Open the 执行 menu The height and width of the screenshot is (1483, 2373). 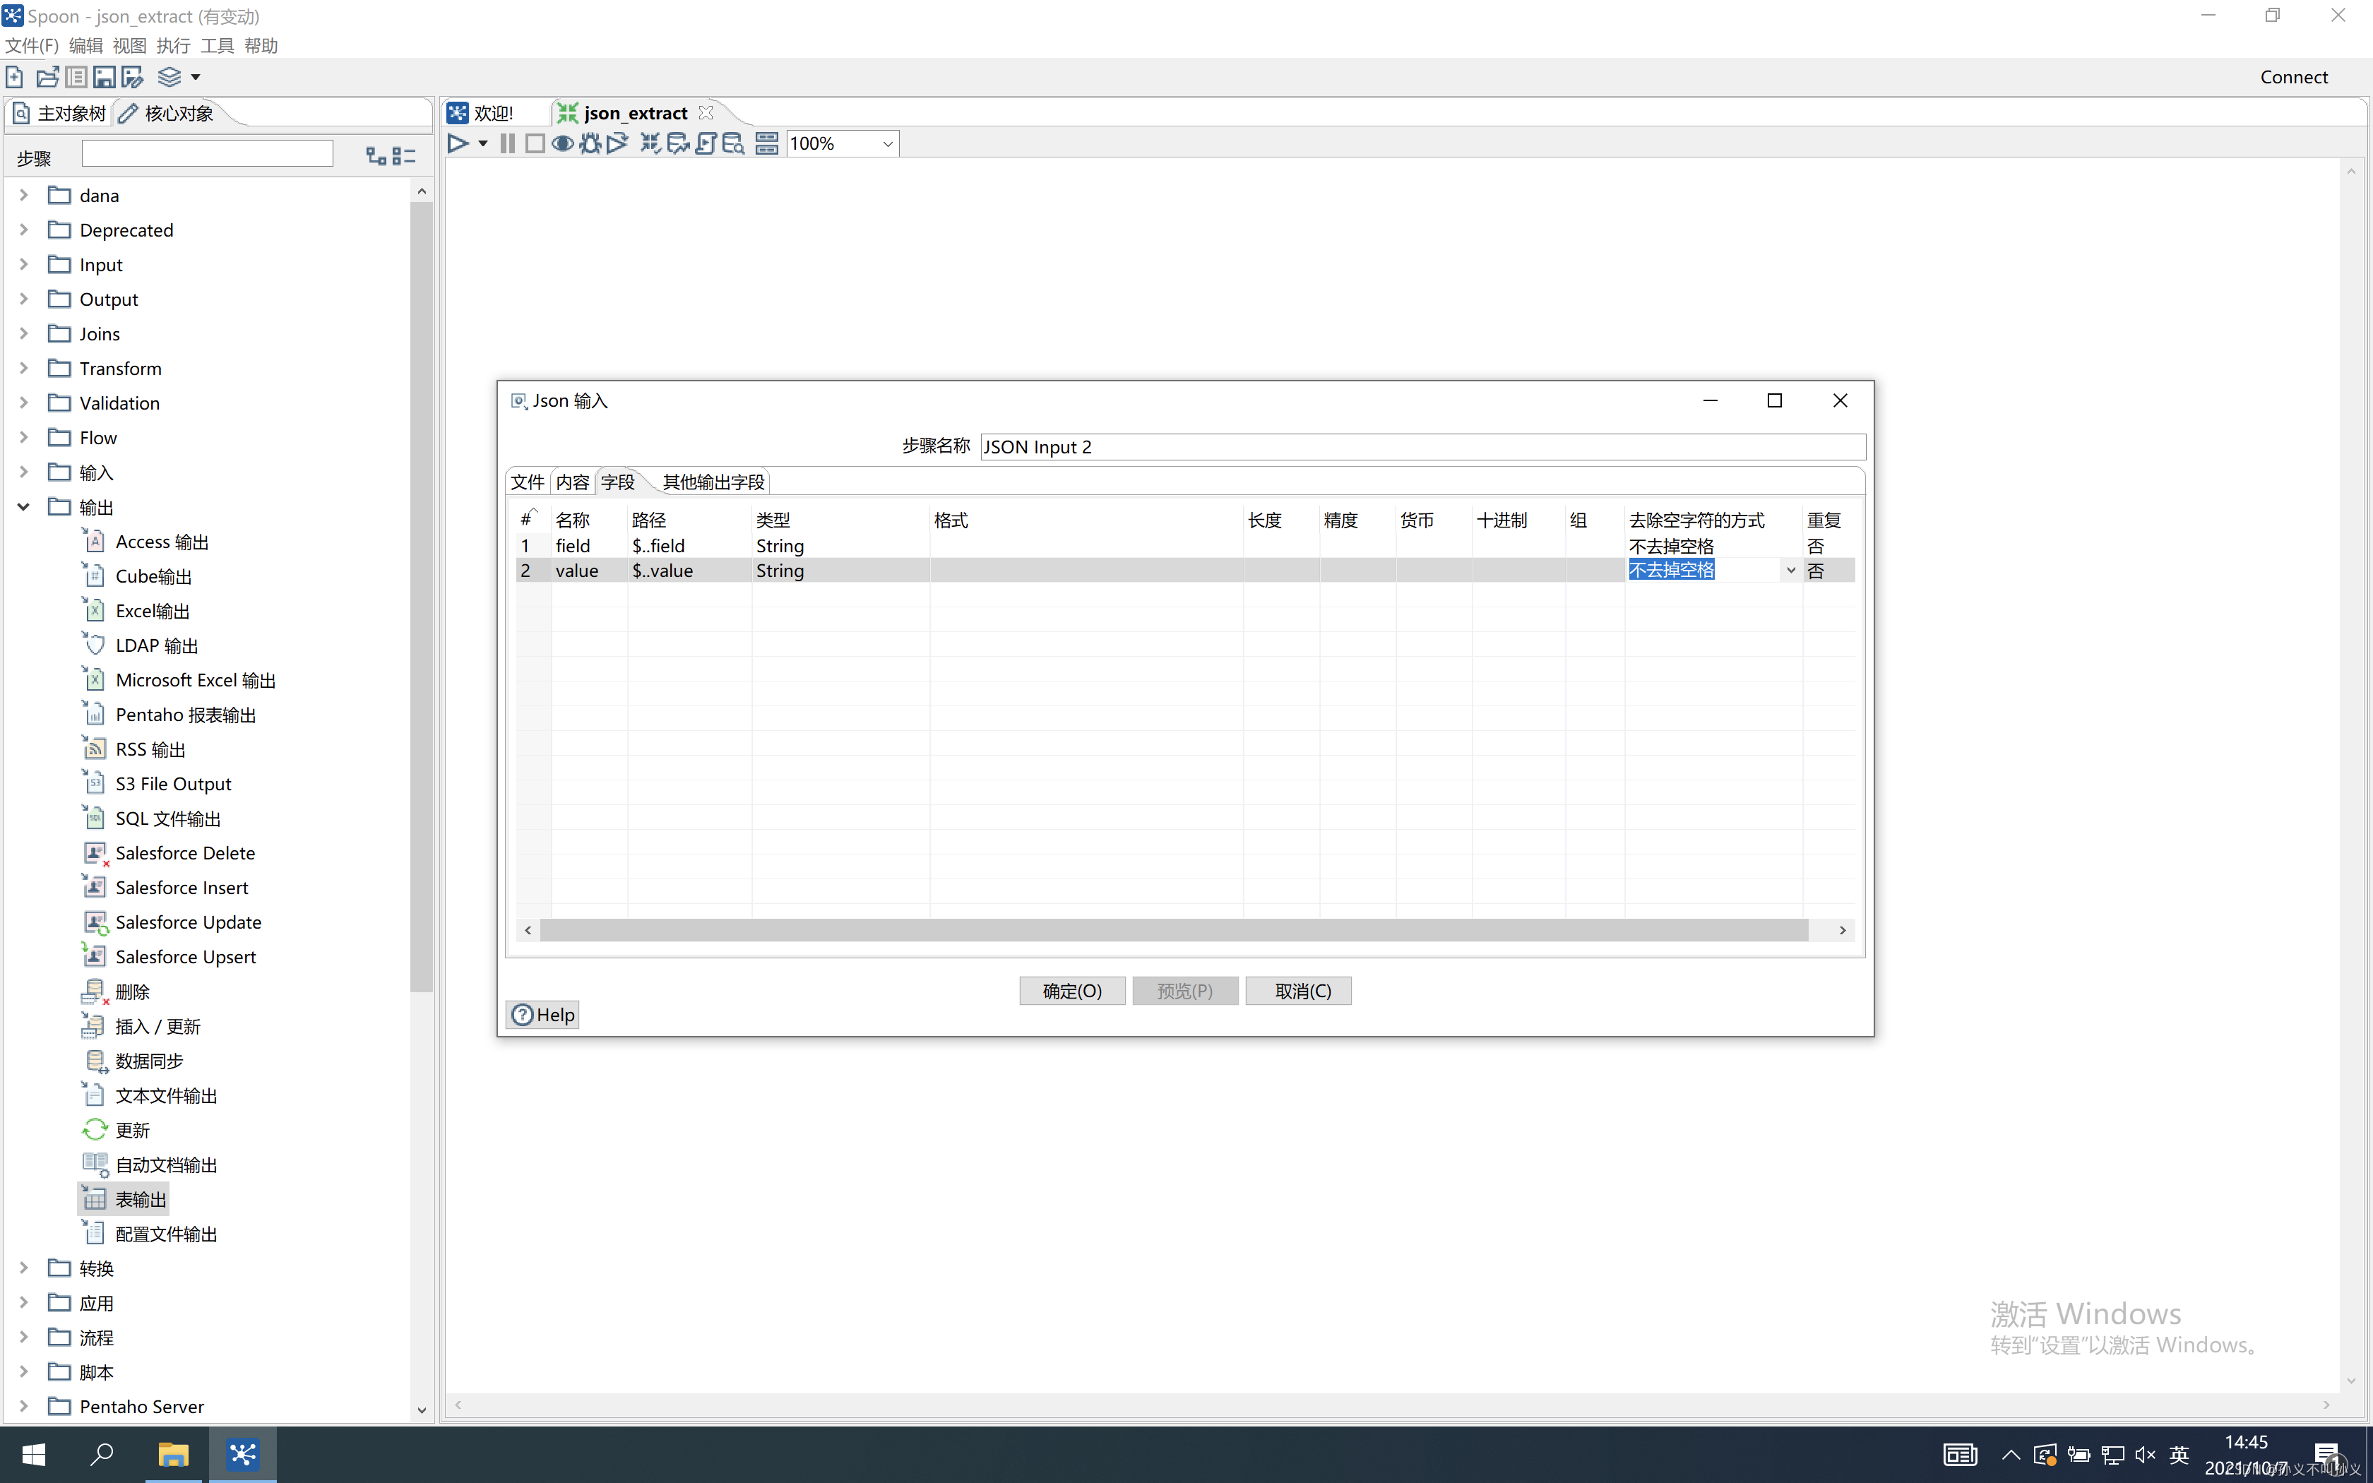pos(172,45)
